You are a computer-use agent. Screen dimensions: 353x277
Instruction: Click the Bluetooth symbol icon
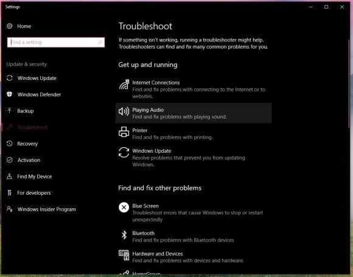click(x=124, y=235)
